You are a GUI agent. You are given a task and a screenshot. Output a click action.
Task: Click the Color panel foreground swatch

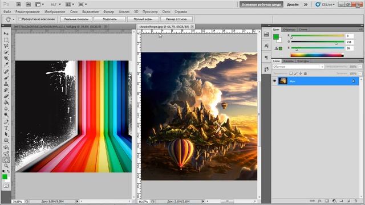tap(276, 36)
